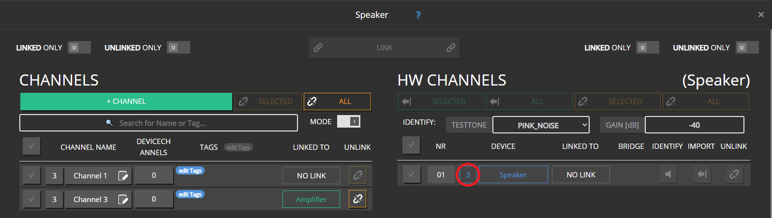Click the Search for Name or Tag field
This screenshot has height=218, width=772.
point(159,123)
